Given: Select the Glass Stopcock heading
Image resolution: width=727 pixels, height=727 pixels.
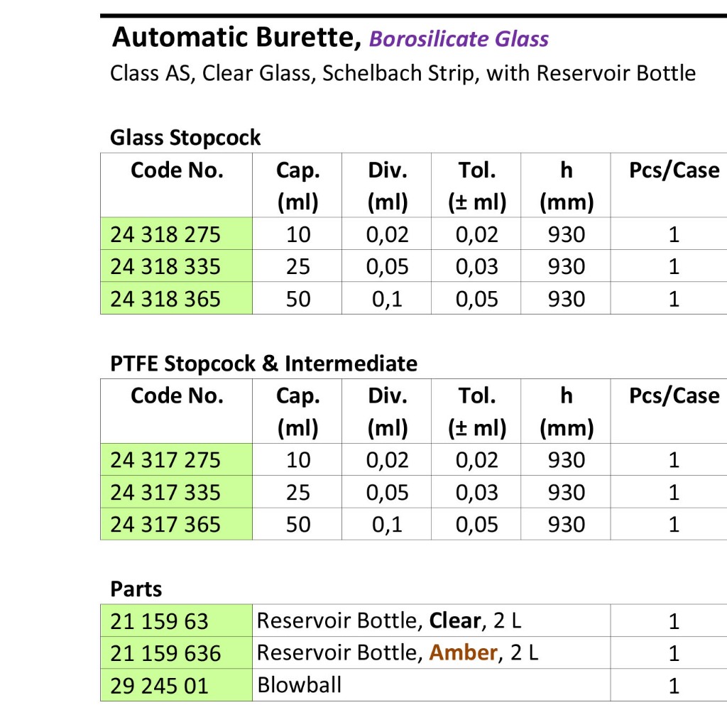Looking at the screenshot, I should click(185, 138).
